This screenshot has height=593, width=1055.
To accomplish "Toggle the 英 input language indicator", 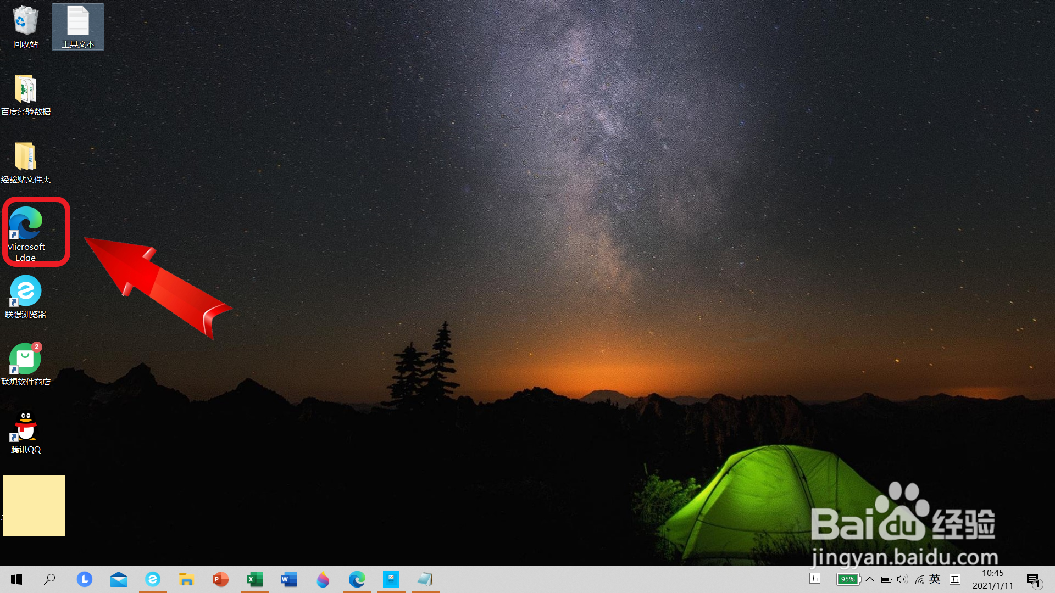I will coord(935,579).
